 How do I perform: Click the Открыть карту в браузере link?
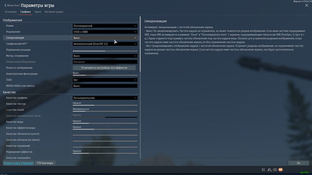tap(18, 163)
